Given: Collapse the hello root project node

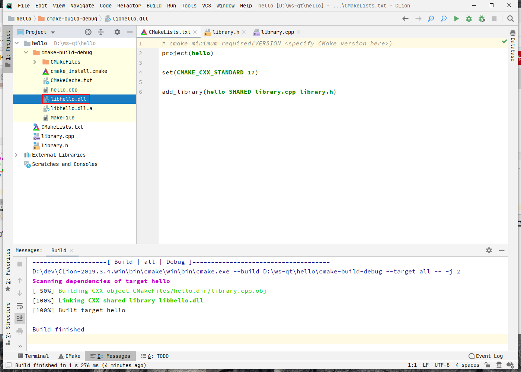Looking at the screenshot, I should [x=17, y=43].
